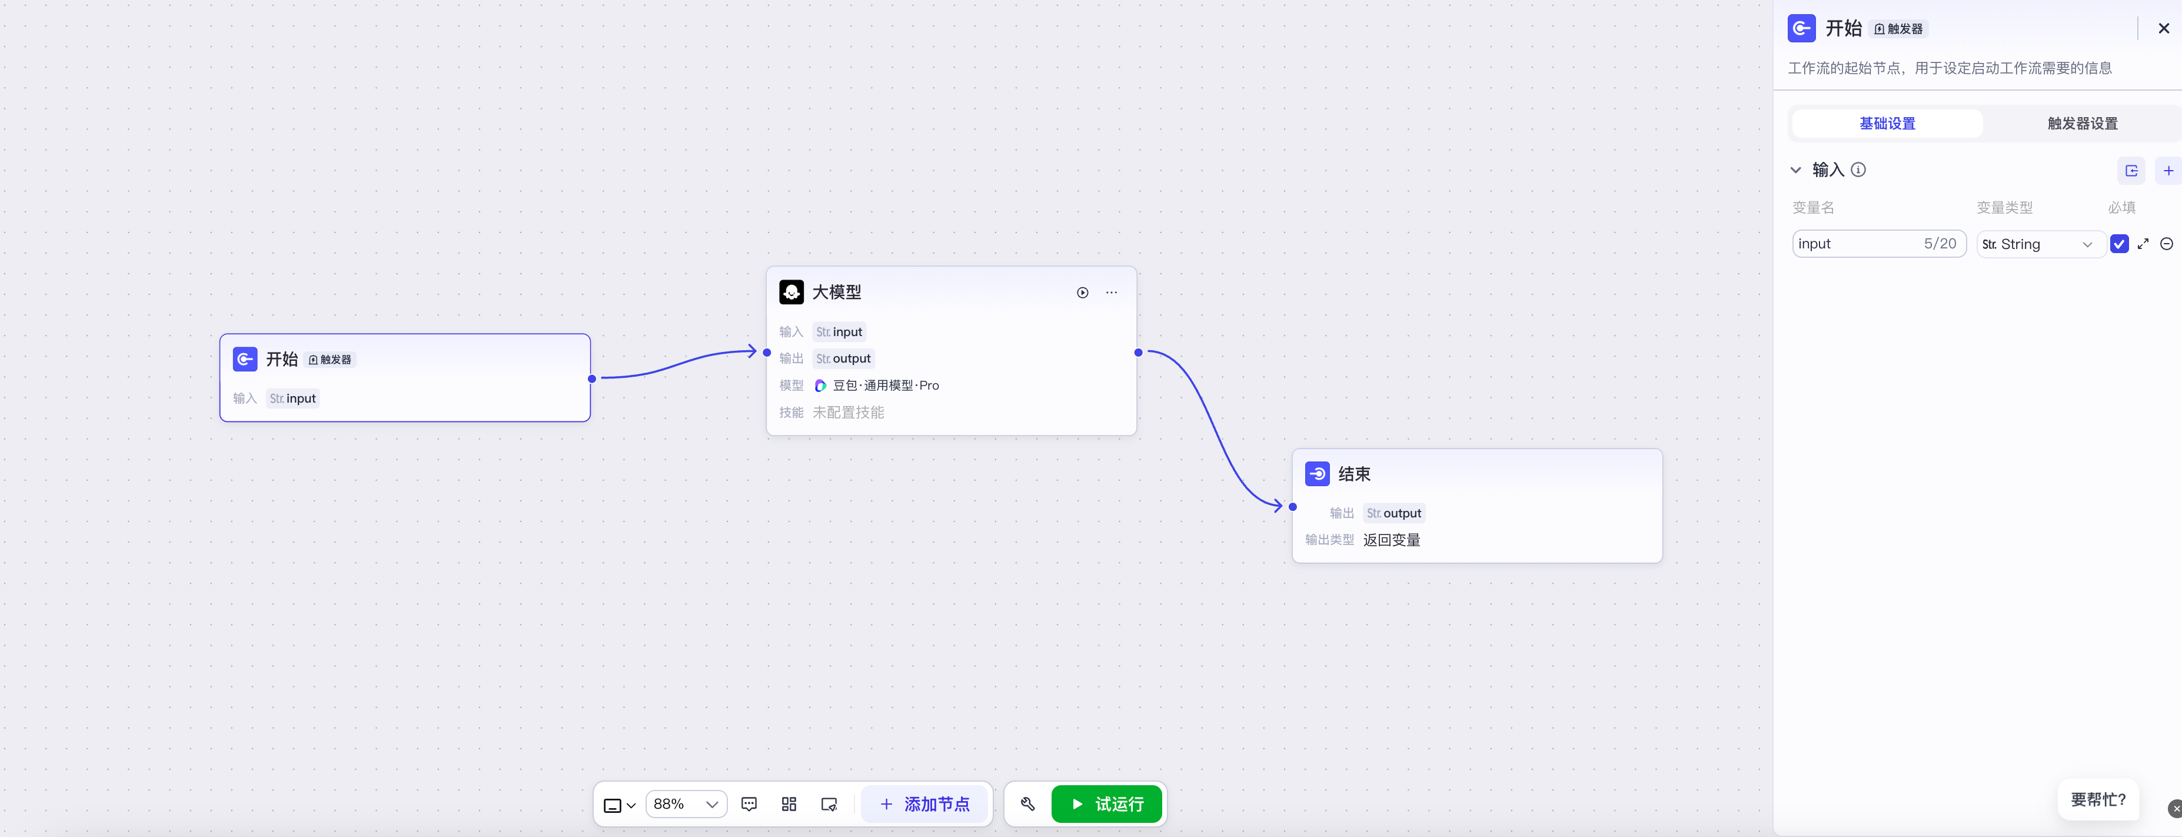Remove the input variable with minus icon
2182x837 pixels.
(2167, 244)
